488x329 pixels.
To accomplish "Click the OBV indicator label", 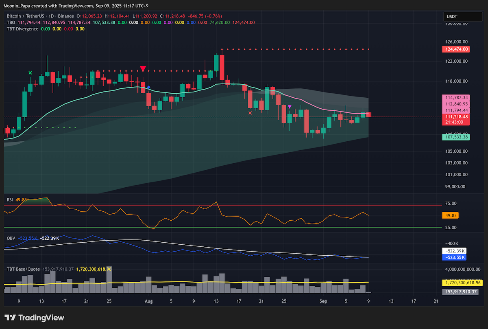I will (x=10, y=238).
